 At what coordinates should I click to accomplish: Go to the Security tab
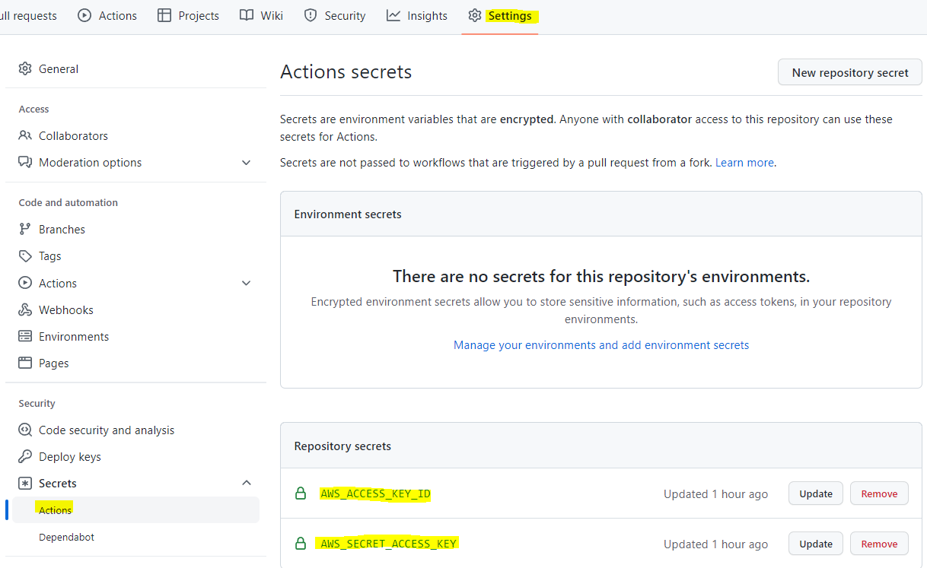[335, 15]
